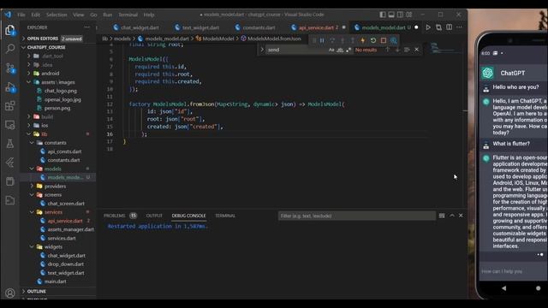The width and height of the screenshot is (548, 308).
Task: Close the find widget
Action: pos(417,50)
